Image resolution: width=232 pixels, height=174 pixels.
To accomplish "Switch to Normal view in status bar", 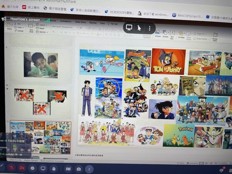I will pyautogui.click(x=202, y=163).
